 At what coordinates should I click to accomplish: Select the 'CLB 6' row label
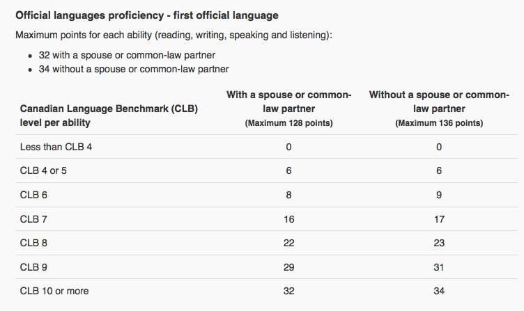(x=33, y=195)
